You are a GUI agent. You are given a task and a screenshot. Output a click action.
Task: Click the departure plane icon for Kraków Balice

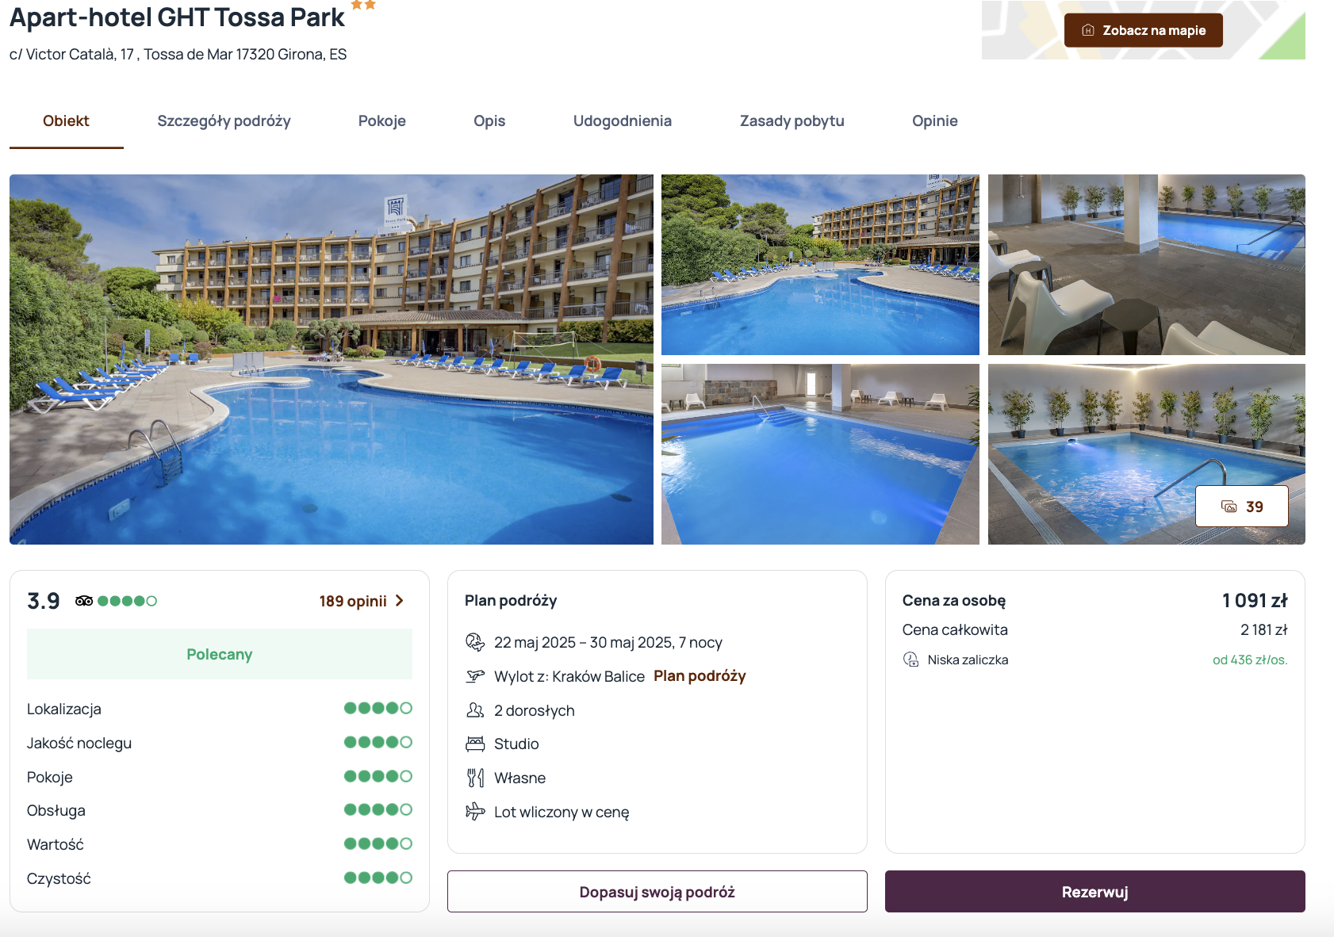click(x=475, y=676)
